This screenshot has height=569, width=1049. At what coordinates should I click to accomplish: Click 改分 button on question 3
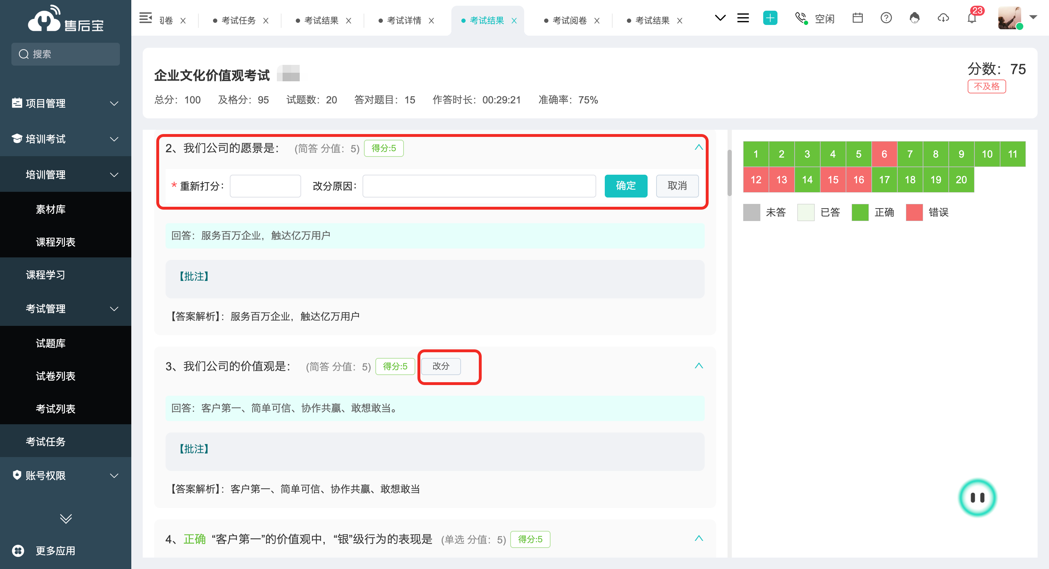pos(441,366)
